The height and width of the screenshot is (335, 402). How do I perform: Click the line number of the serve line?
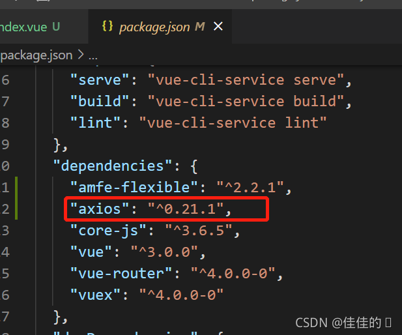[x=5, y=80]
